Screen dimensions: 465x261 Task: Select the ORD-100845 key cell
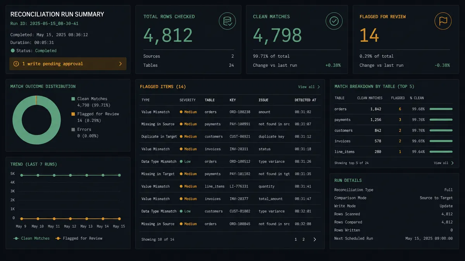pyautogui.click(x=240, y=224)
